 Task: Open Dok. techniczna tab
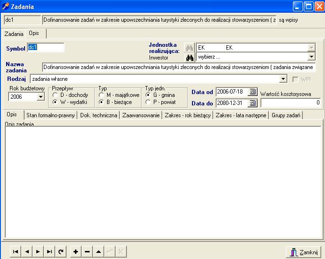click(x=99, y=115)
